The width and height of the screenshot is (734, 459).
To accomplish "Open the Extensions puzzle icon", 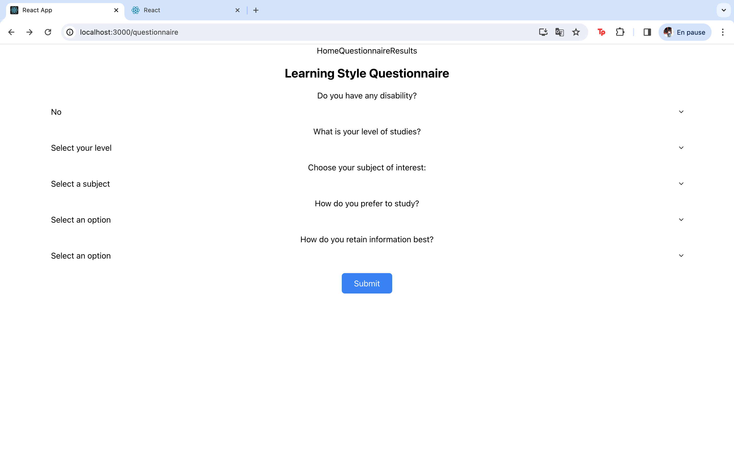I will point(620,32).
